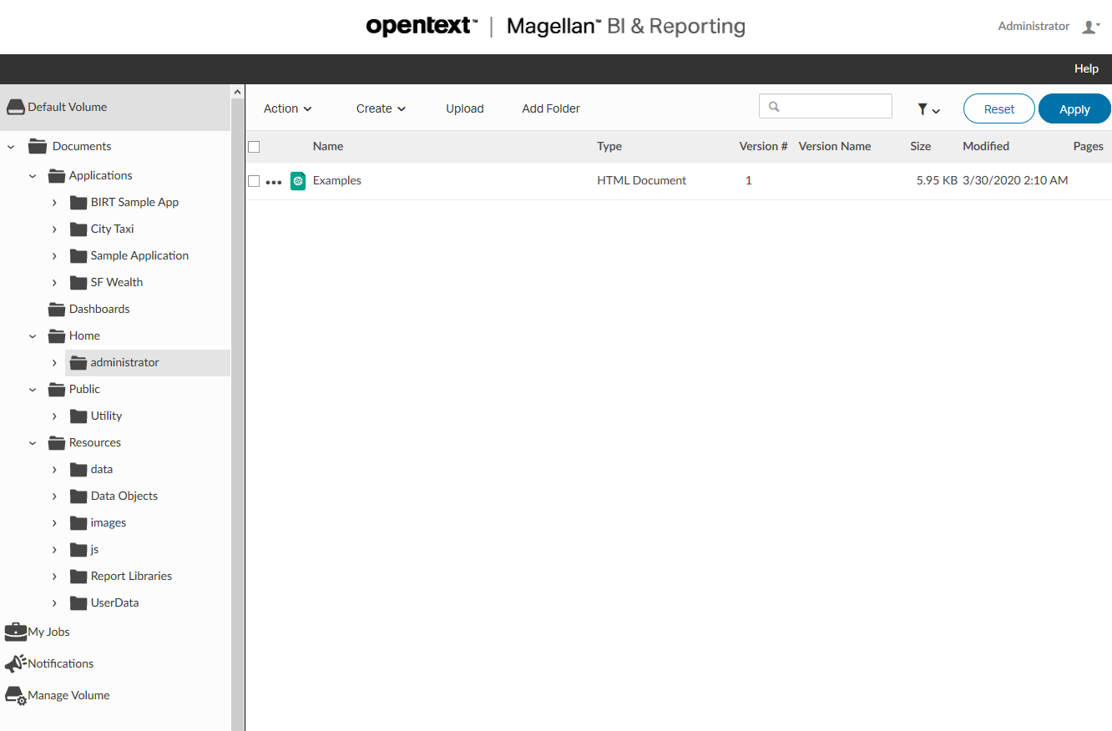Image resolution: width=1112 pixels, height=731 pixels.
Task: Open My Jobs briefcase icon
Action: click(x=16, y=632)
